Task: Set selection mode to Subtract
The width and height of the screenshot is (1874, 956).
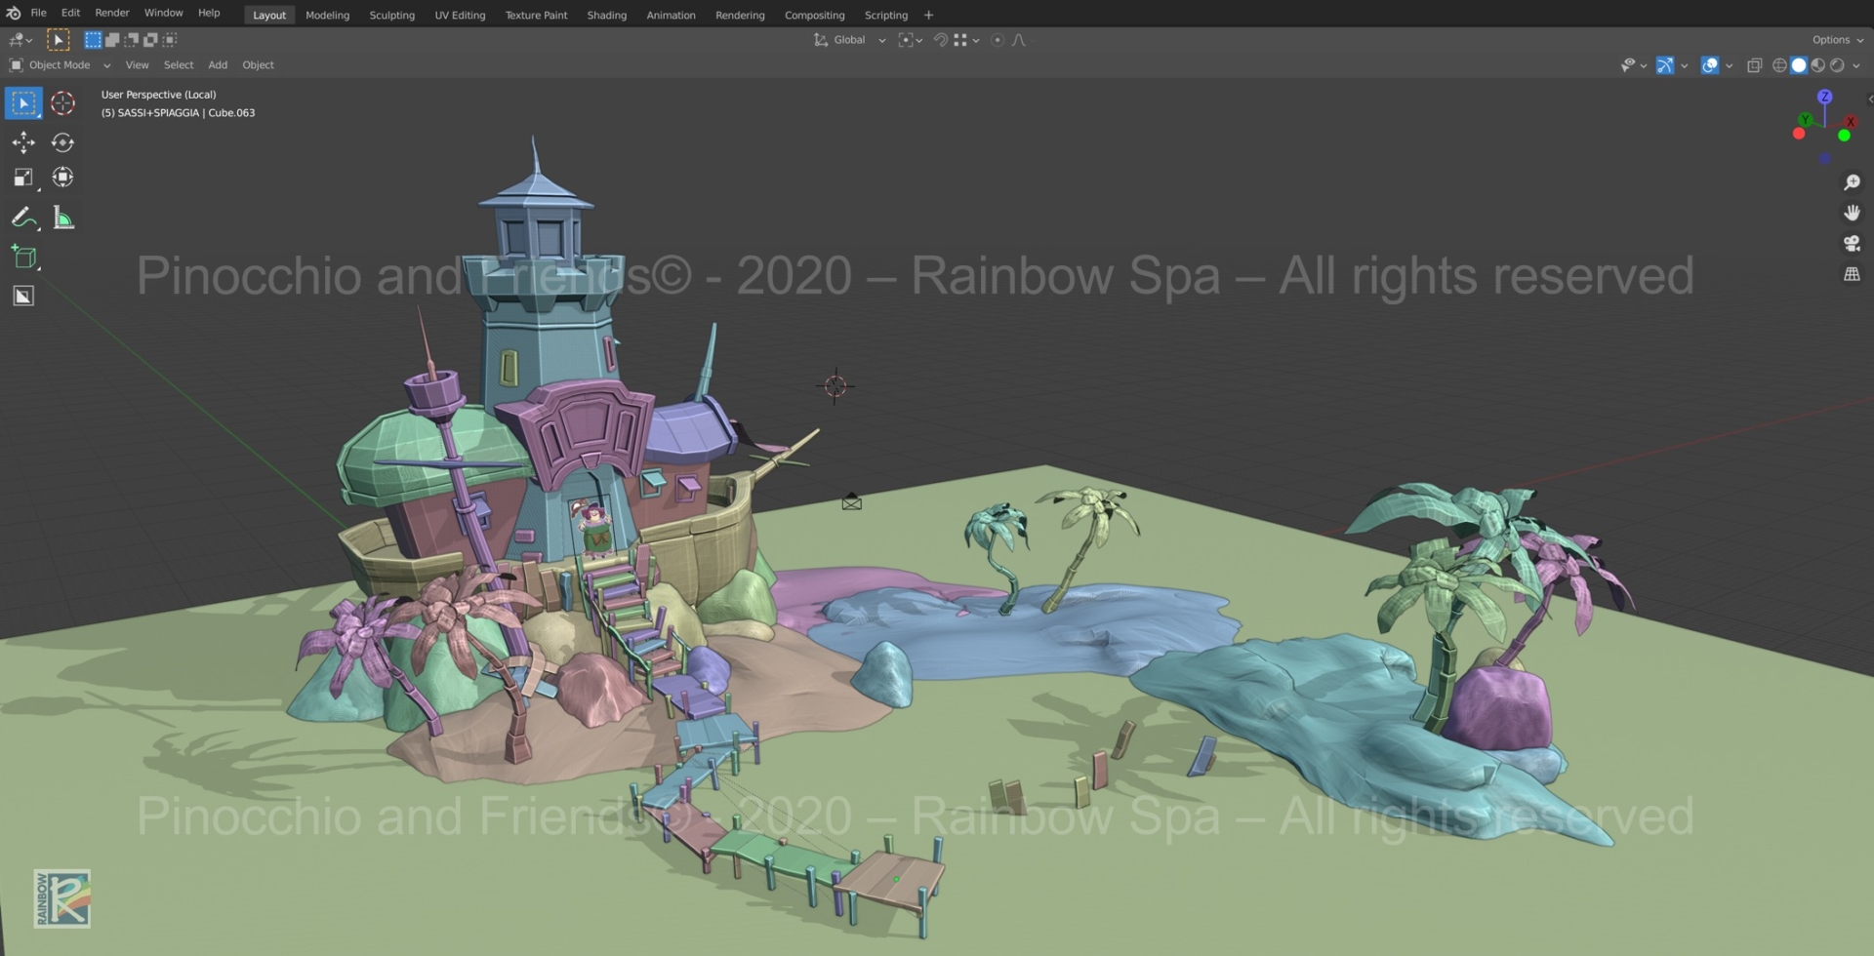Action: coord(131,40)
